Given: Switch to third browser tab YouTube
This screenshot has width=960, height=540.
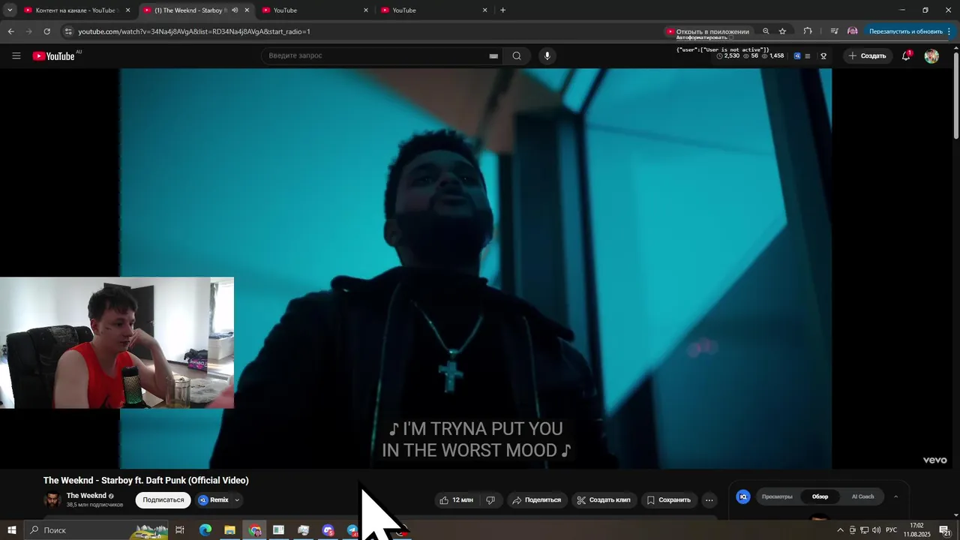Looking at the screenshot, I should [315, 10].
